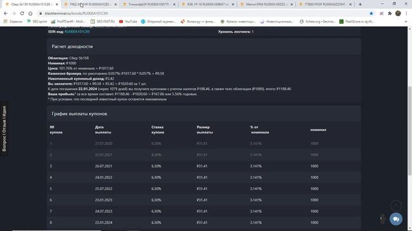Click the Накопленный купонный доход line
Screen dimensions: 412x231
[81, 78]
